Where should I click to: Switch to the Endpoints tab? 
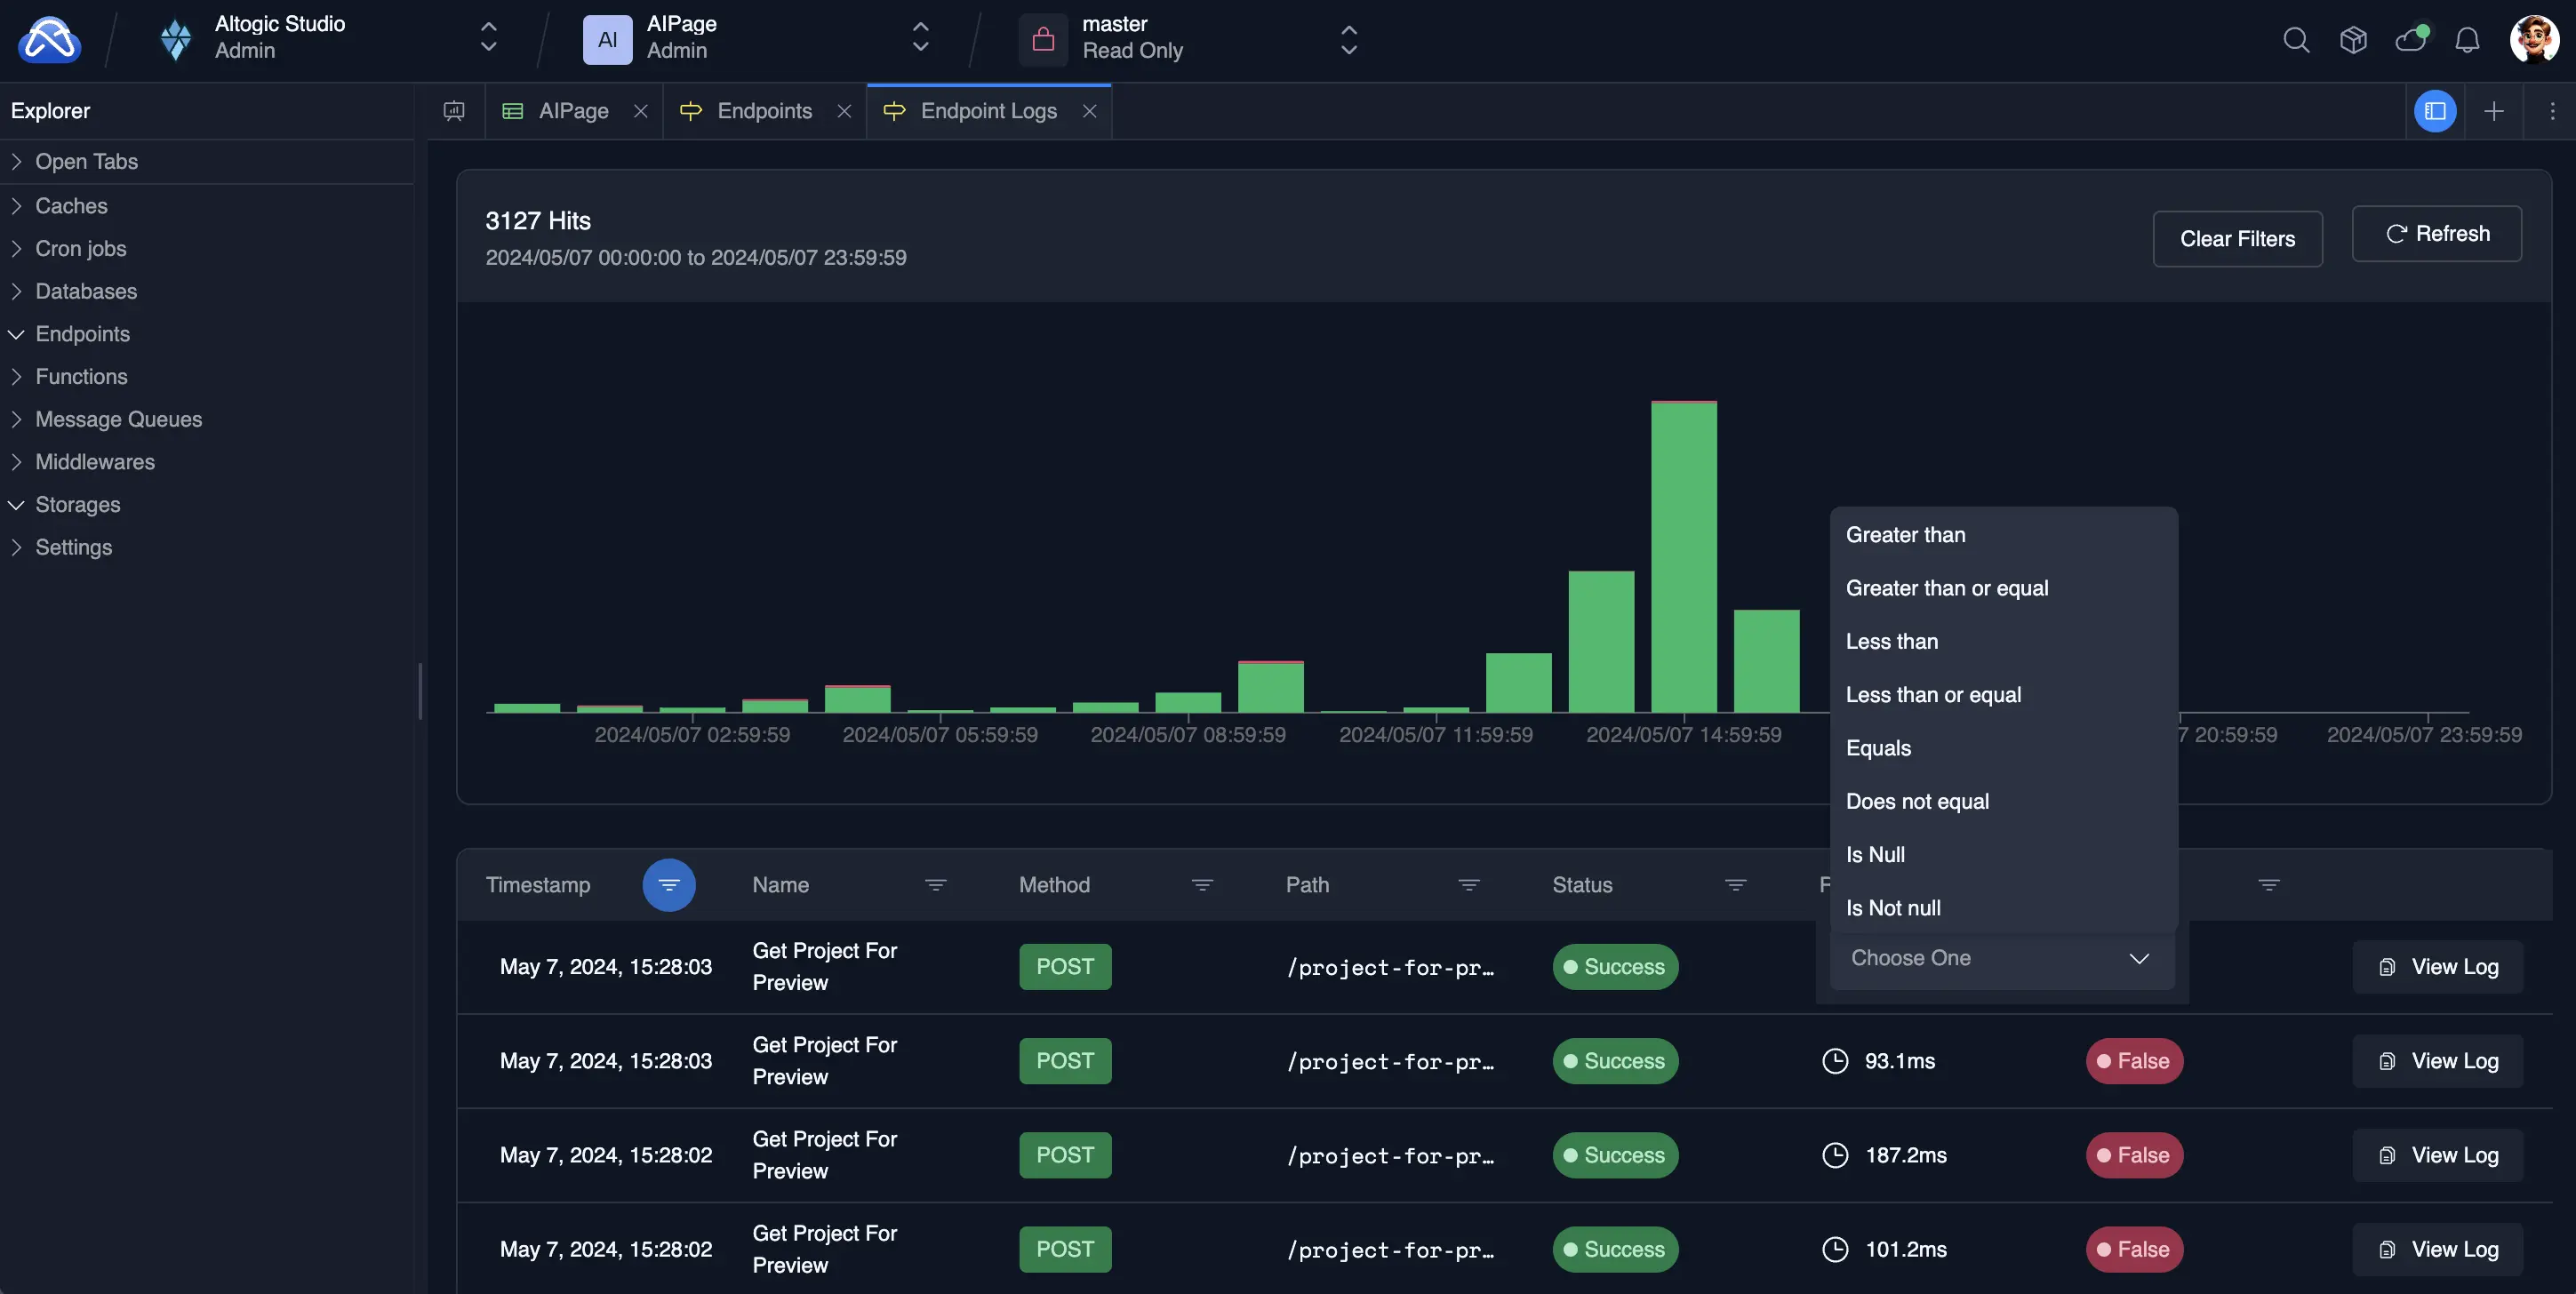(x=764, y=111)
